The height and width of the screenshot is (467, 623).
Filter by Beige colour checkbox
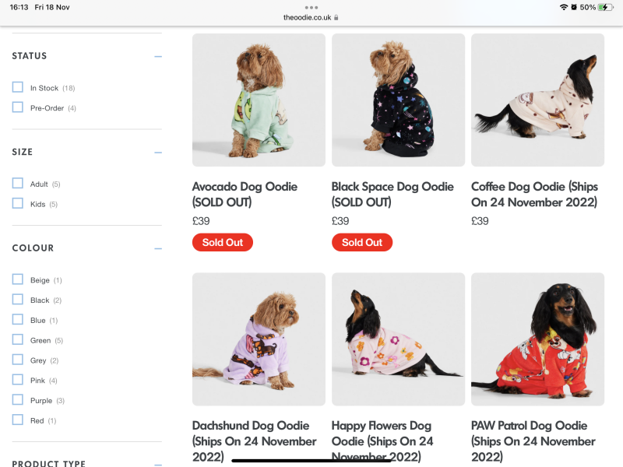(x=17, y=279)
